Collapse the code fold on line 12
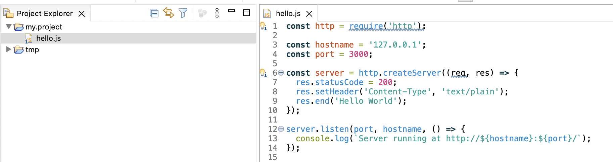Viewport: 613px width, 162px height. point(281,129)
